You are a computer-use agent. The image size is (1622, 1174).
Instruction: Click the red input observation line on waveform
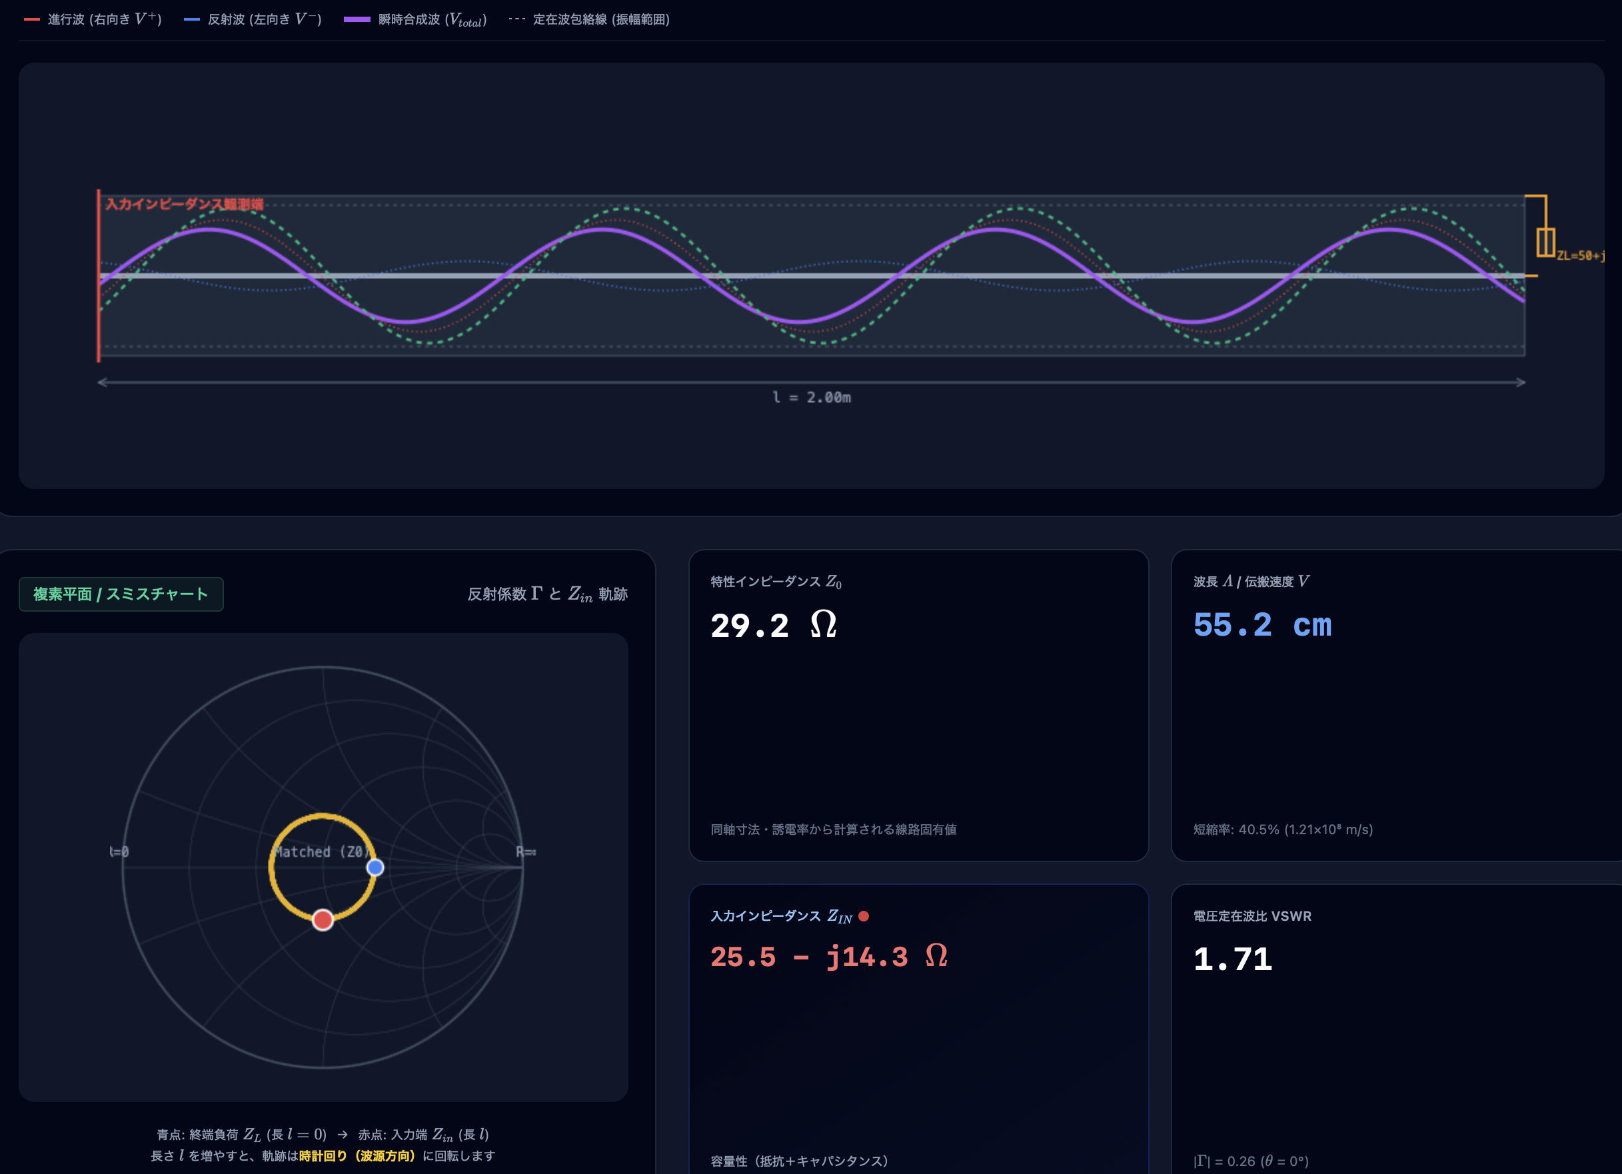tap(99, 275)
